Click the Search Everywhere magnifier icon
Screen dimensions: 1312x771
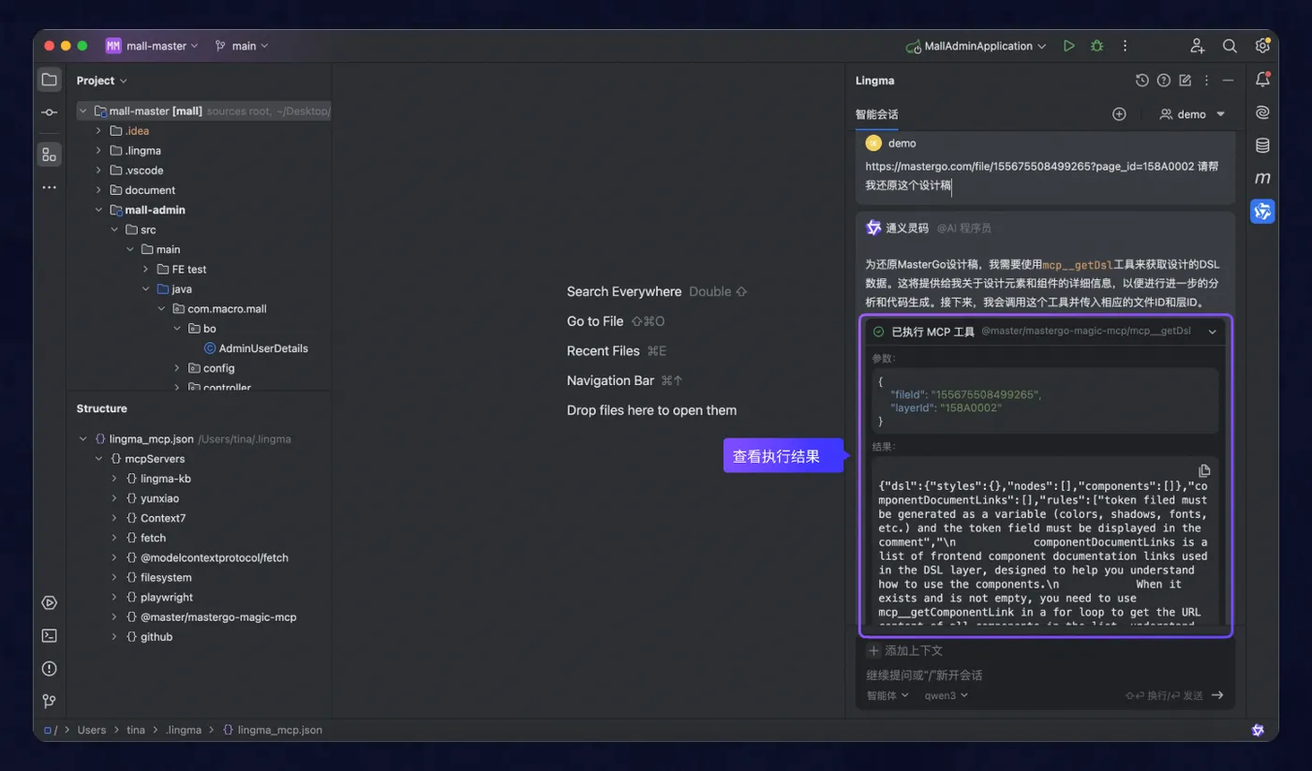tap(1230, 46)
